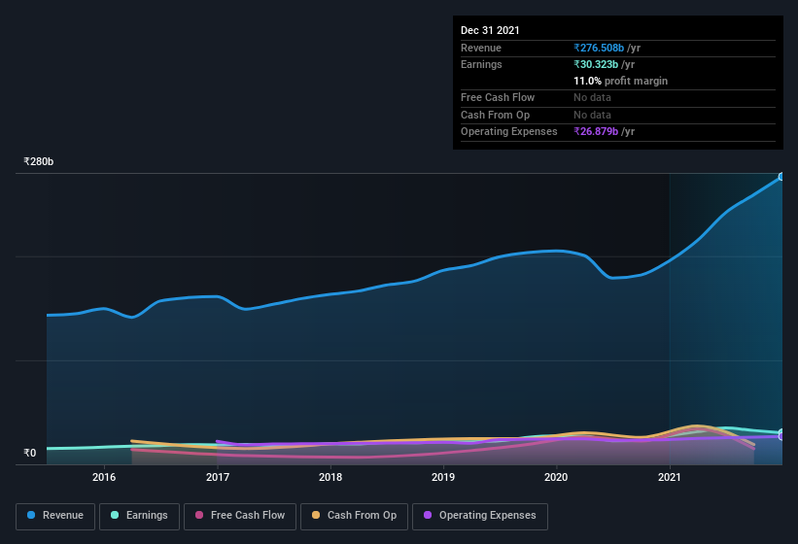Click the 2019 x-axis label

click(x=443, y=477)
